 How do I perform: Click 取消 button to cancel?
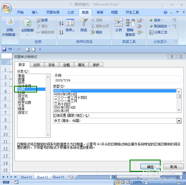(174, 167)
